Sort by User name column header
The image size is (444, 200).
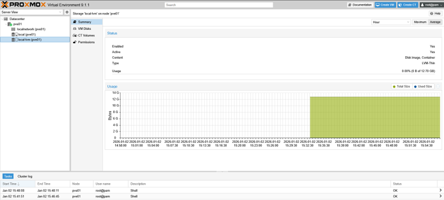coord(111,184)
